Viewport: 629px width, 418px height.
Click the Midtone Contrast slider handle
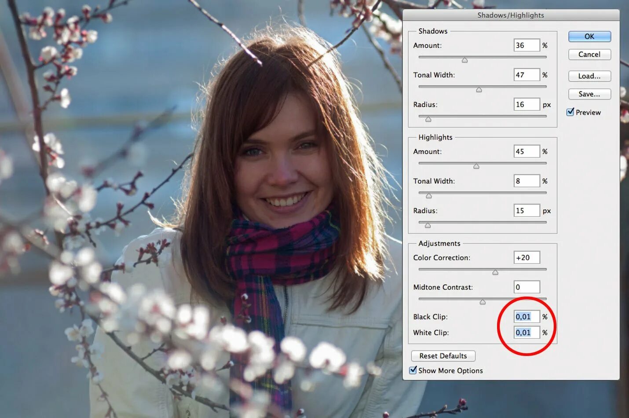click(483, 302)
